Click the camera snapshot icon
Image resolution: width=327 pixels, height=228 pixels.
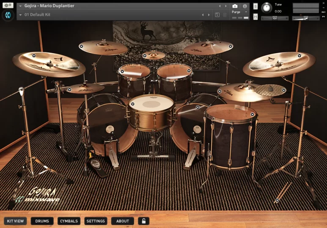point(235,6)
